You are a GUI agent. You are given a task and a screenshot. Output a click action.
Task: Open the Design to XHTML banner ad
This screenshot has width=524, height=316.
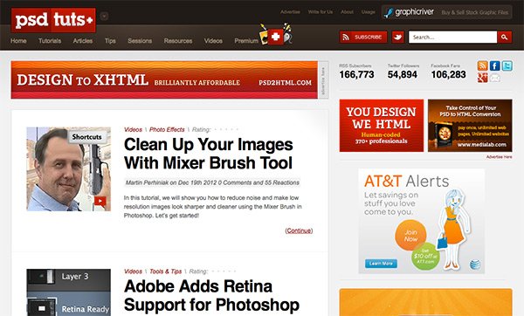point(164,79)
